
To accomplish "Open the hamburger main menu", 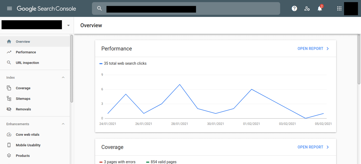I will point(10,8).
